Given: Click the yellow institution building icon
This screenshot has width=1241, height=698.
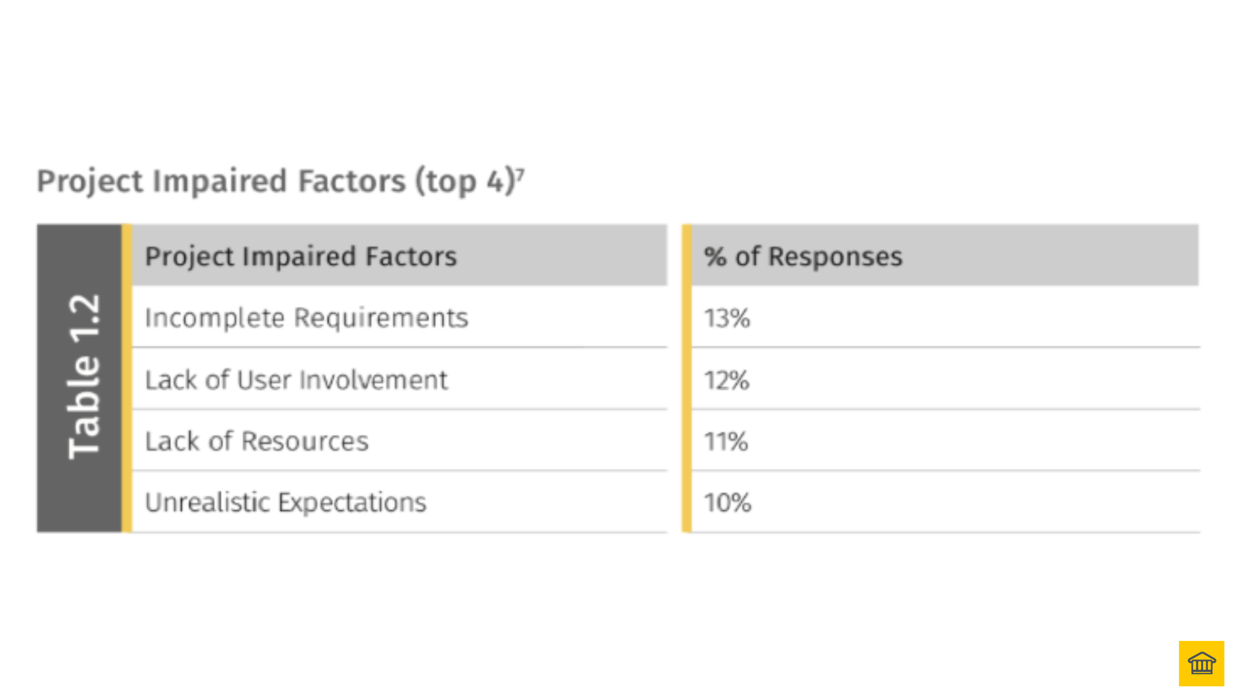Looking at the screenshot, I should pyautogui.click(x=1201, y=663).
